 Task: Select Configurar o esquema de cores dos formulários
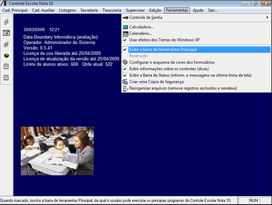click(196, 62)
